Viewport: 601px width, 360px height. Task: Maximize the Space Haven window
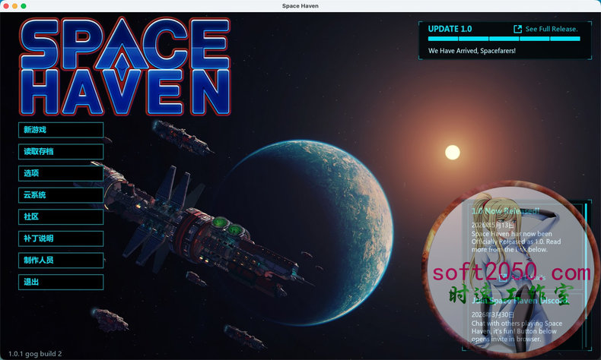[x=24, y=6]
